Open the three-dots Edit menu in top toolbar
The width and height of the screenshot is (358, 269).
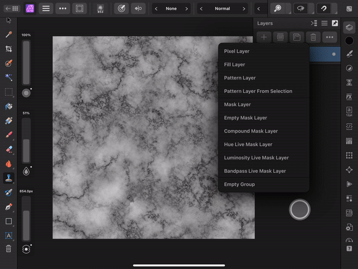click(x=63, y=8)
